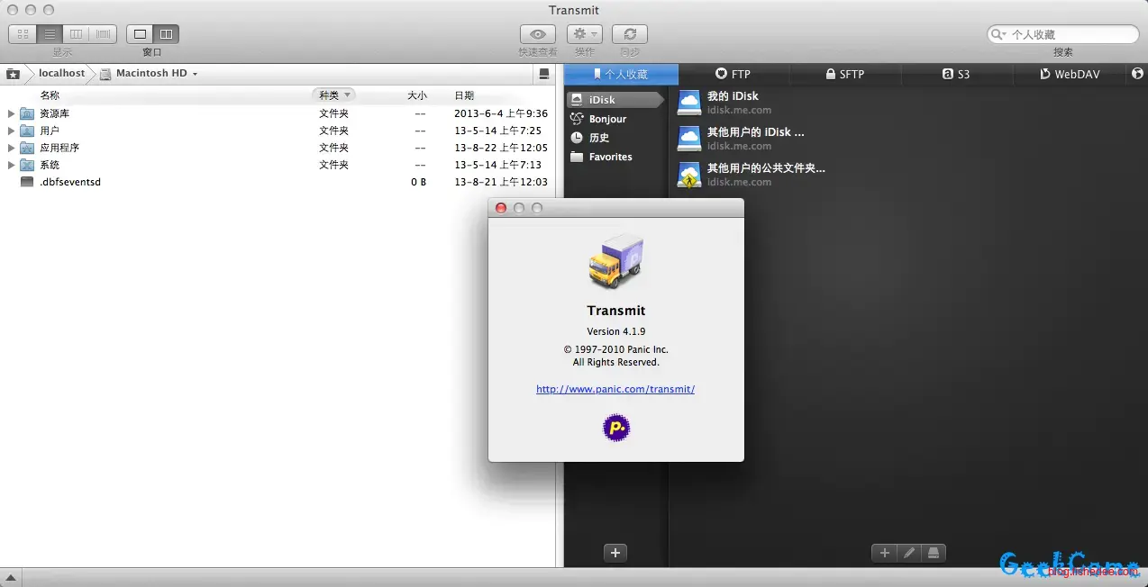Click the sync arrows toolbar icon
Image resolution: width=1148 pixels, height=587 pixels.
point(630,34)
